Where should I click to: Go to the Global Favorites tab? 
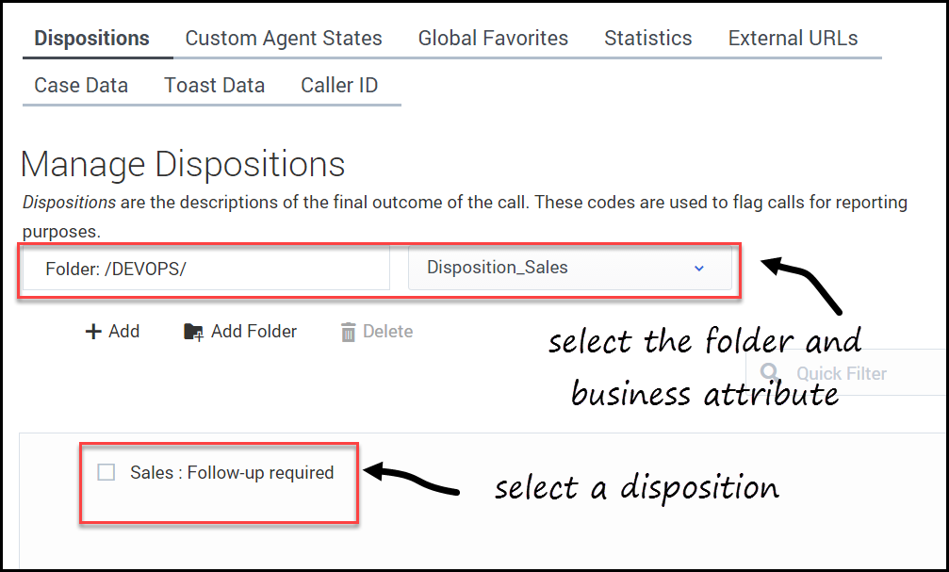493,39
